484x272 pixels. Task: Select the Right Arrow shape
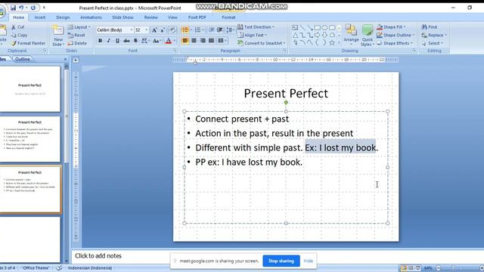tap(317, 36)
